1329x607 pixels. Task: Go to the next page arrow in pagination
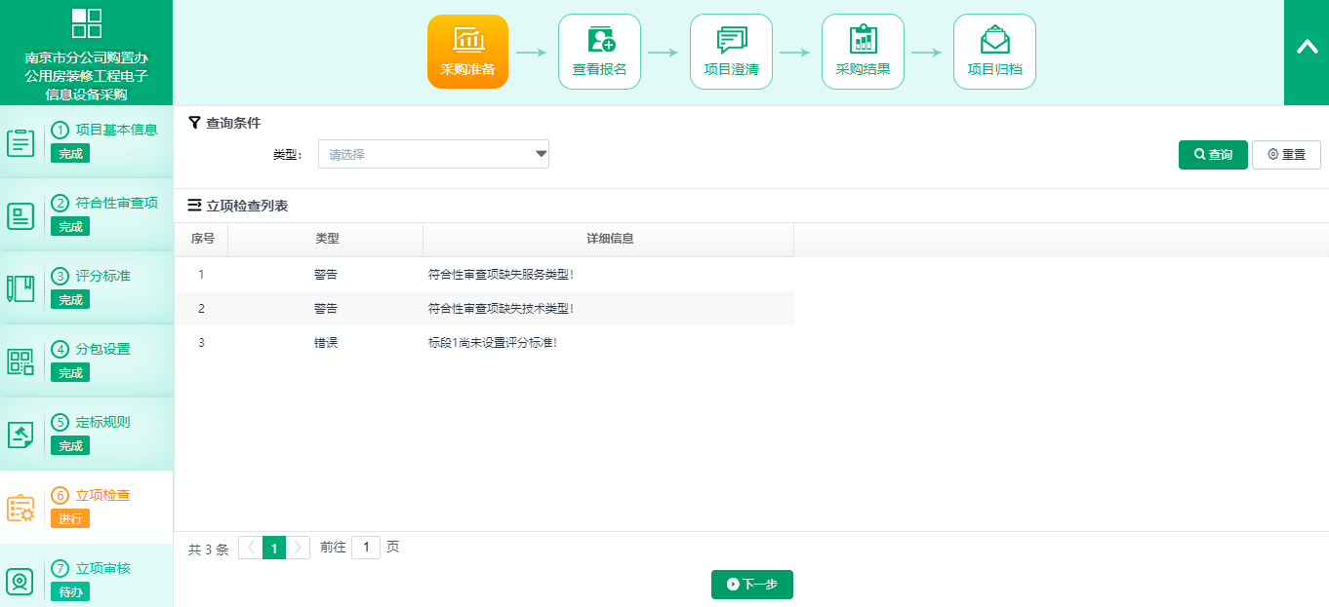[x=299, y=548]
